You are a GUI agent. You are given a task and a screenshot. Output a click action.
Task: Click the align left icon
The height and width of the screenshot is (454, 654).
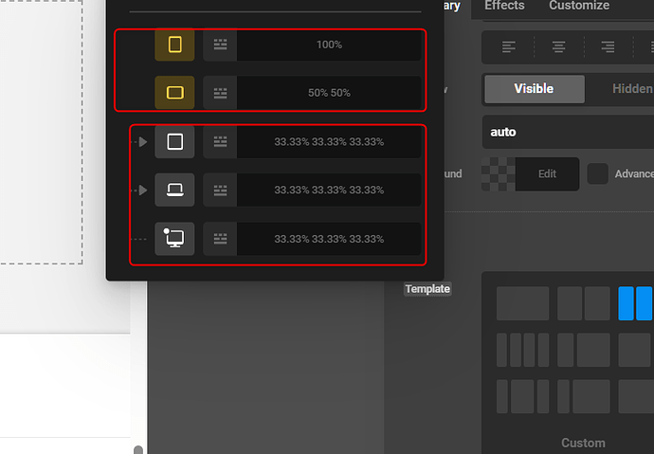[509, 46]
